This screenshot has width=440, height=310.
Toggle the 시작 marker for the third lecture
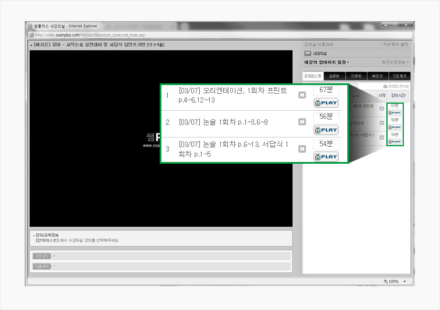coord(382,138)
